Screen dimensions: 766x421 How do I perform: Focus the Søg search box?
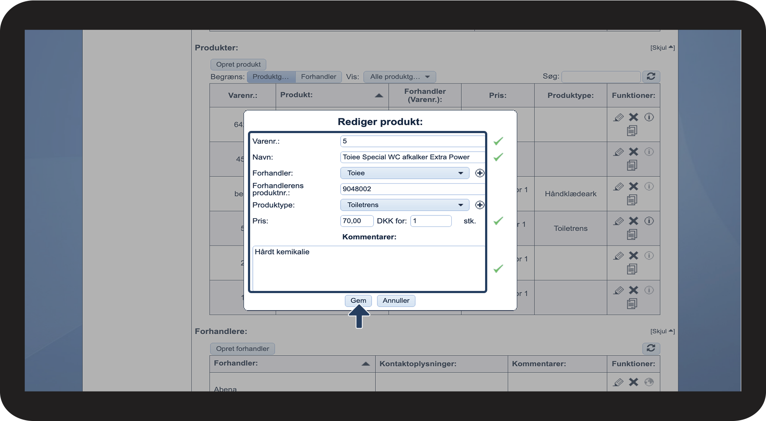601,77
